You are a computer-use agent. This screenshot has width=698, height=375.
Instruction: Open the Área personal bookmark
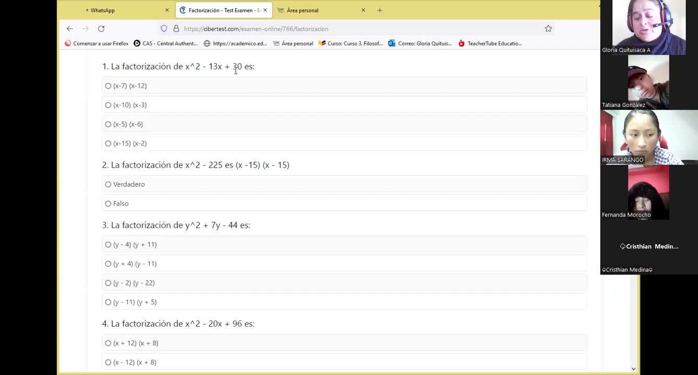point(293,43)
